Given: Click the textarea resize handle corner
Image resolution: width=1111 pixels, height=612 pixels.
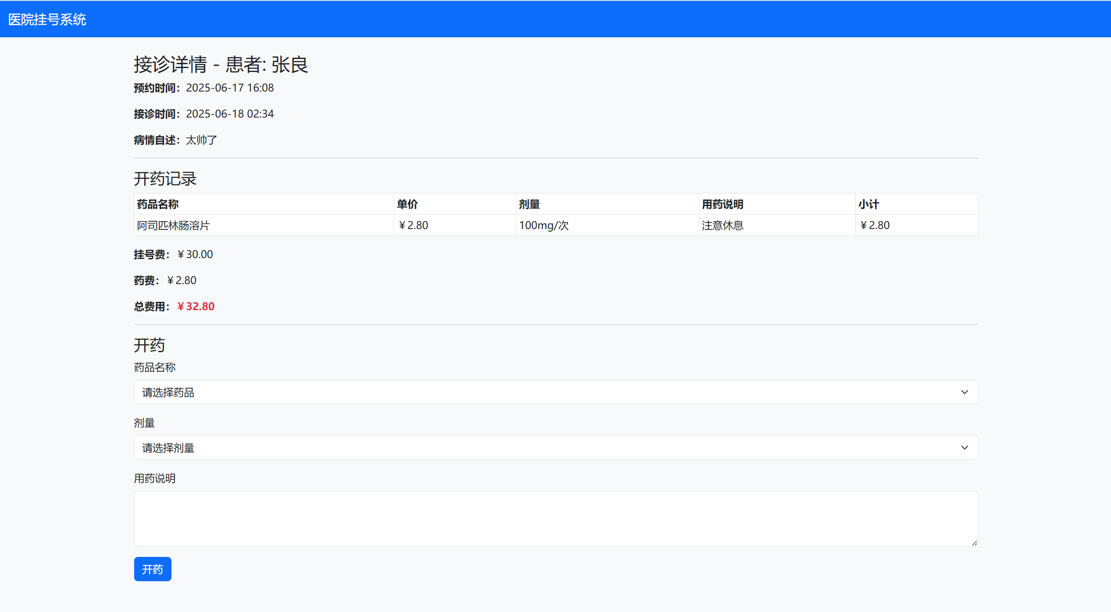Looking at the screenshot, I should coord(974,543).
